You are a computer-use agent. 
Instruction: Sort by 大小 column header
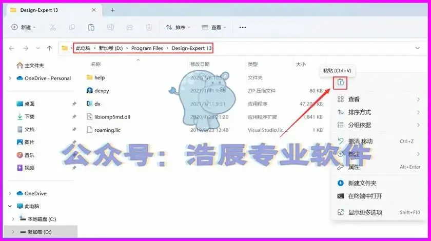pyautogui.click(x=301, y=64)
